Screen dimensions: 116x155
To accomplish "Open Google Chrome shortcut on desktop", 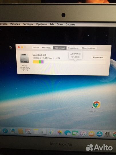I will point(97,104).
